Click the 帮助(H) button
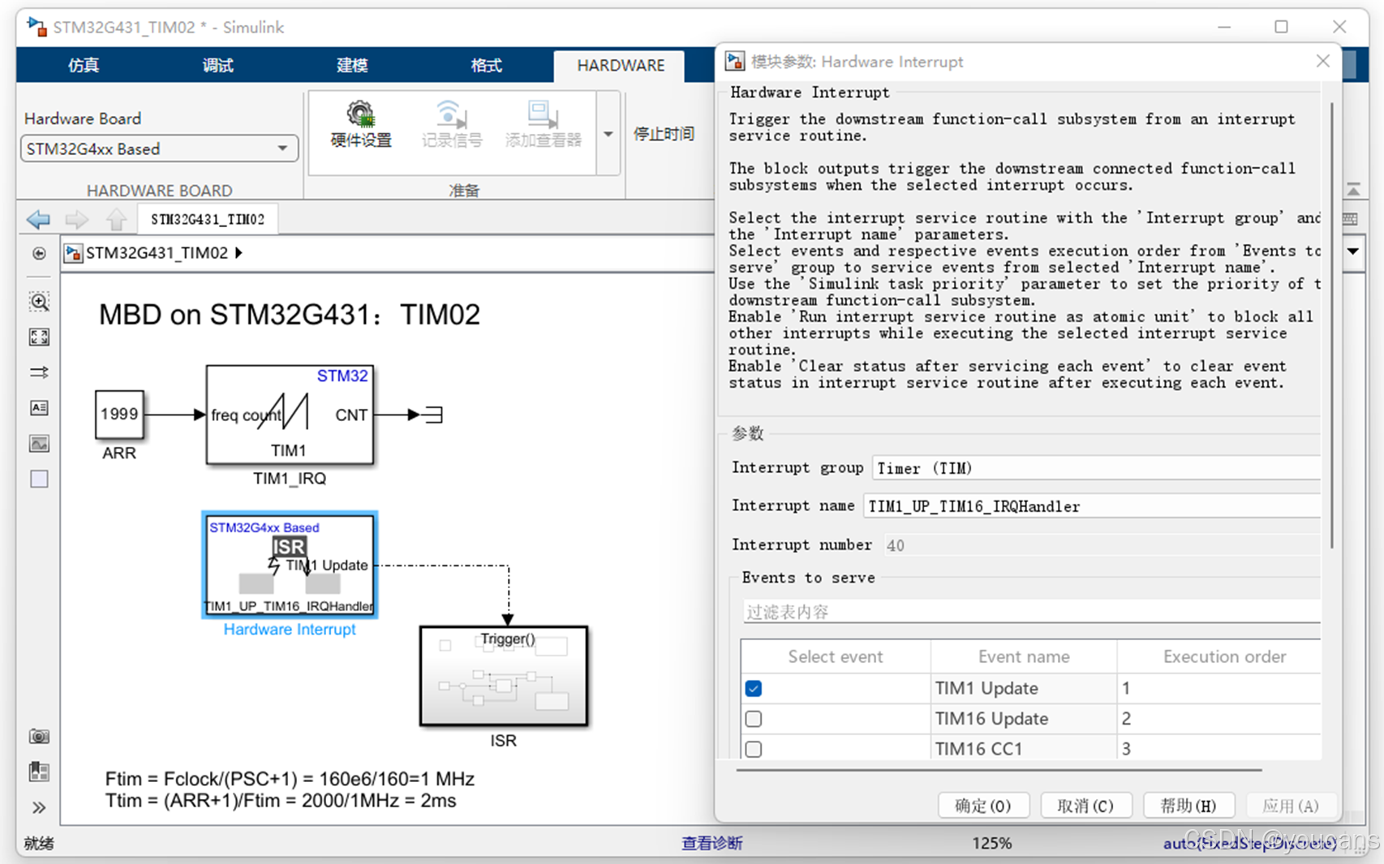 click(x=1188, y=806)
